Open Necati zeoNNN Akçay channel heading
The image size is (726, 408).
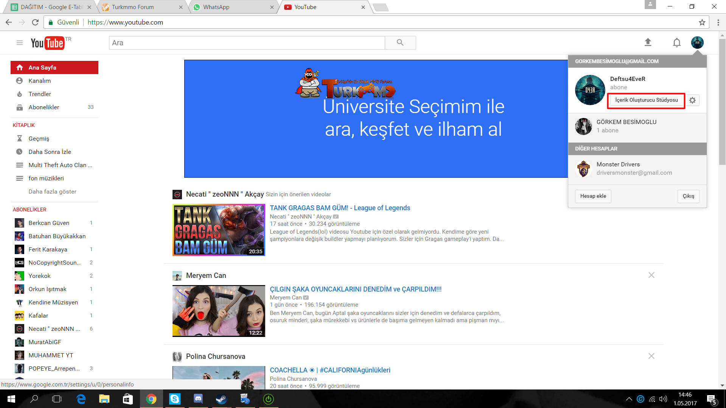[x=225, y=194]
